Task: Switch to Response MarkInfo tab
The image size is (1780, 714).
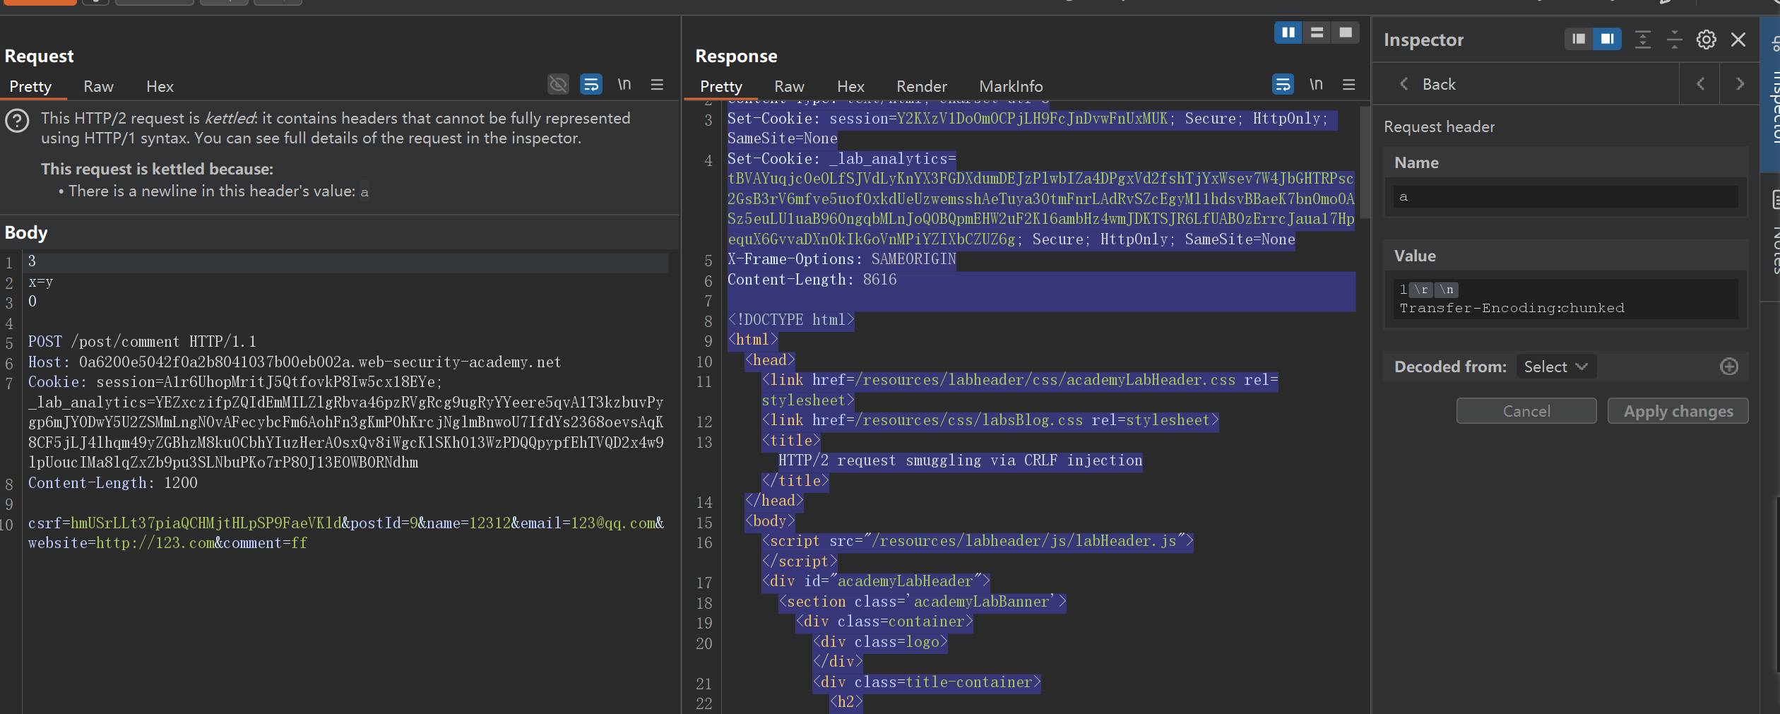Action: click(1011, 86)
